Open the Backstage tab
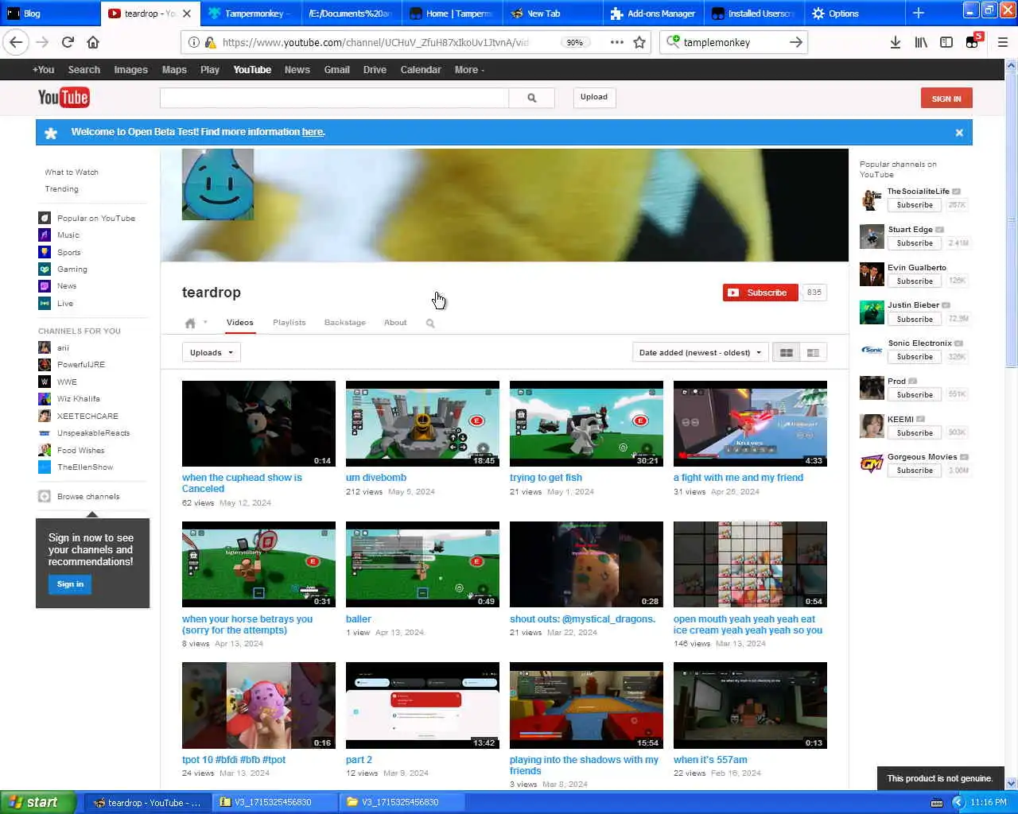The image size is (1018, 814). coord(345,323)
